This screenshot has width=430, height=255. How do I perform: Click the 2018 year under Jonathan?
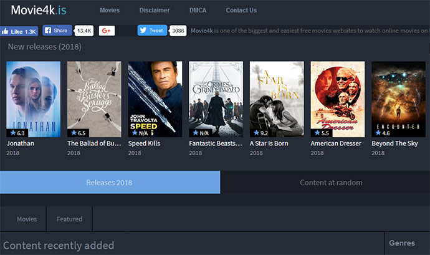13,153
